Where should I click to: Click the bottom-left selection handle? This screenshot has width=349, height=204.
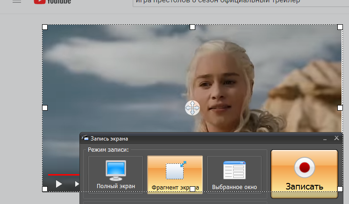coord(45,189)
